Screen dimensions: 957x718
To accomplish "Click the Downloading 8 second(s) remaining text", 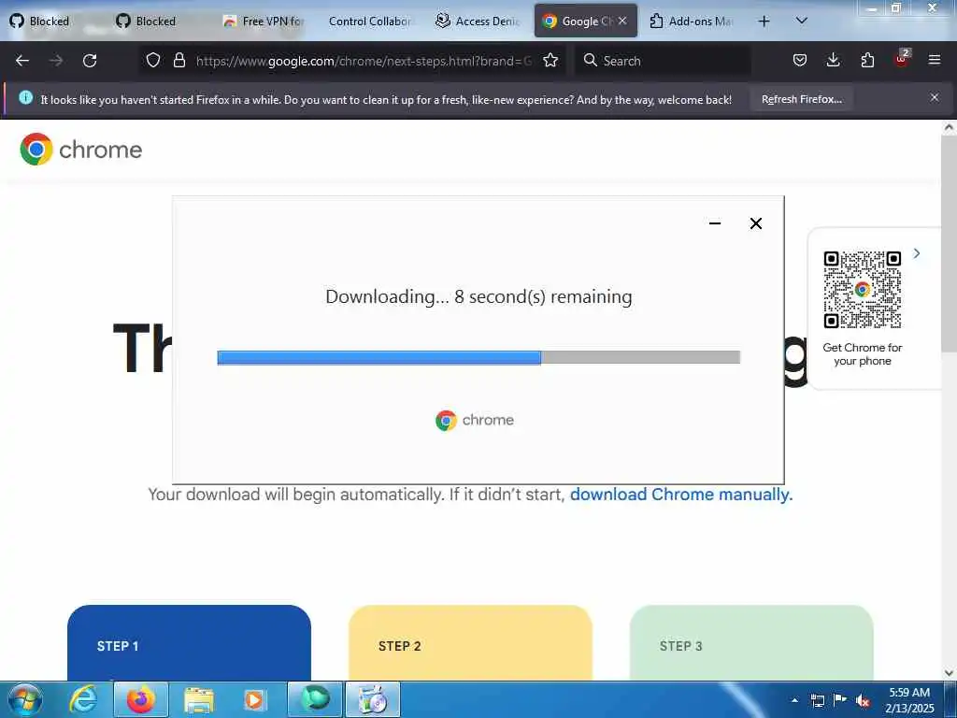I will pos(478,296).
